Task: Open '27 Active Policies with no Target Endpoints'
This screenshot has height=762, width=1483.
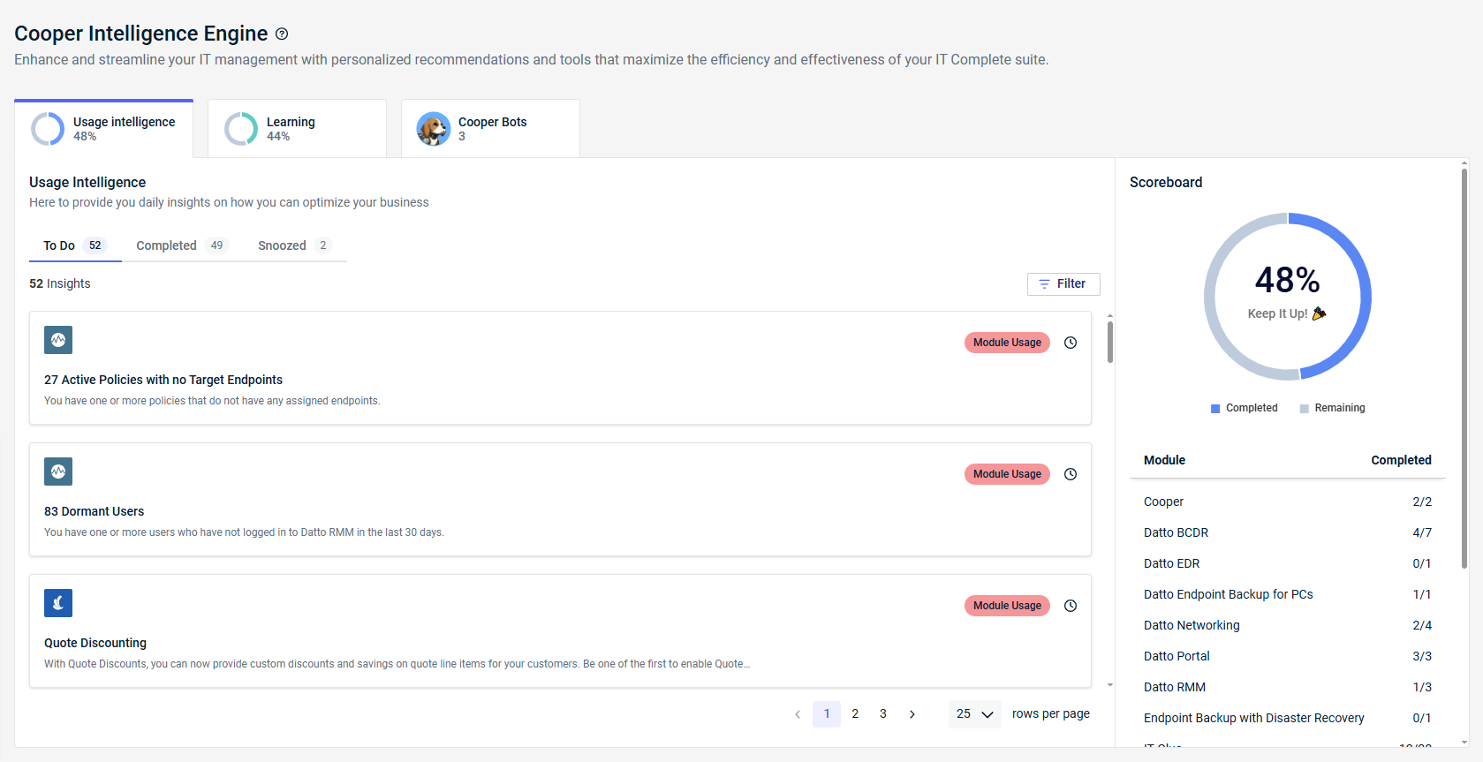Action: (163, 380)
